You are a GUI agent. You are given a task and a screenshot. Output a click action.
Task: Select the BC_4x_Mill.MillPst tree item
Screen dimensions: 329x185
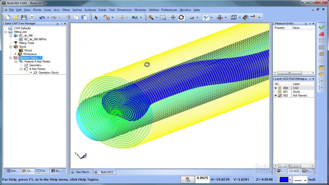pyautogui.click(x=35, y=39)
